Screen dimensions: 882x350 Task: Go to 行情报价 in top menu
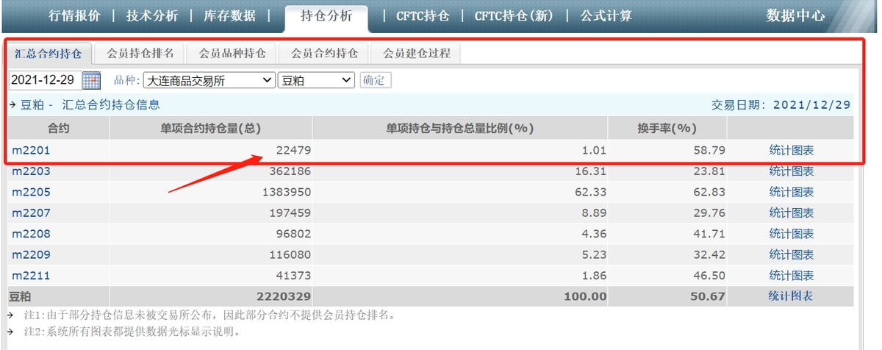point(73,15)
